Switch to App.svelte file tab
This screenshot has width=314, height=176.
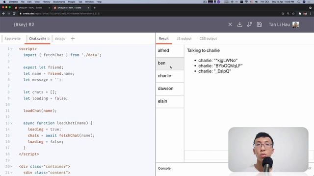pos(13,39)
